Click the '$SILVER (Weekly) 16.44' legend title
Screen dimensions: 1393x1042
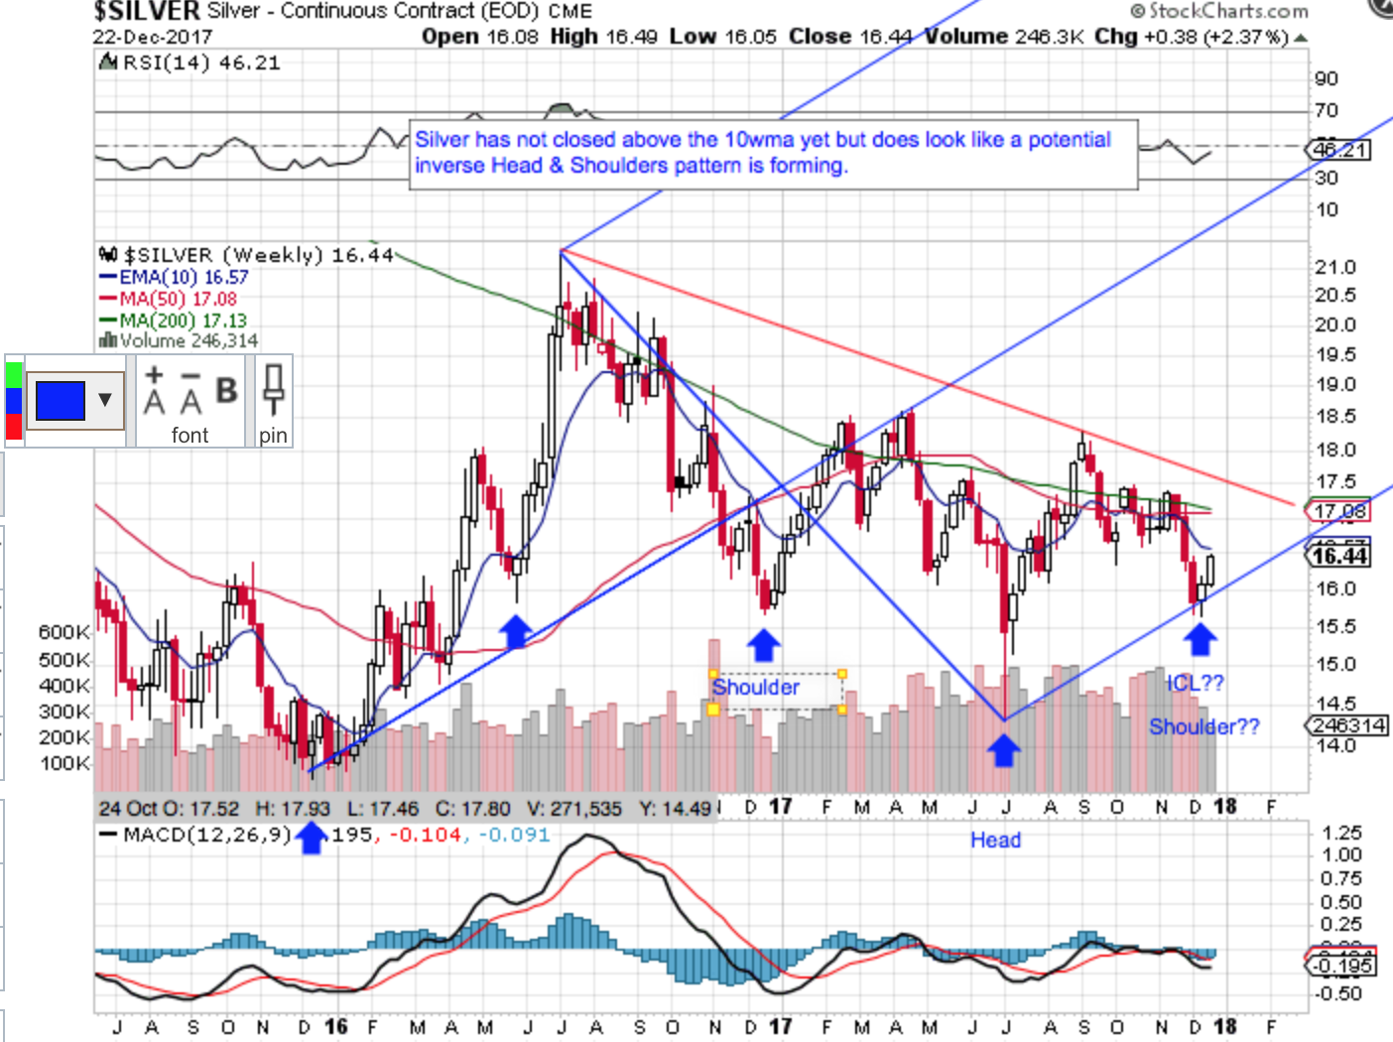[x=258, y=255]
